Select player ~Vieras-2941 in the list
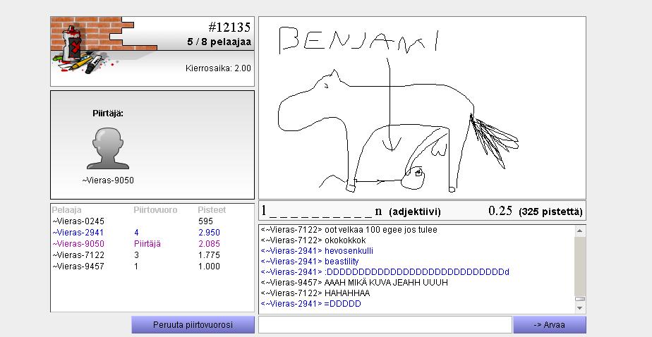652x337 pixels. 152,233
